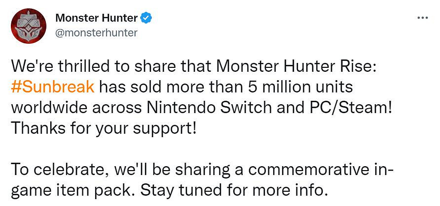This screenshot has width=440, height=206.
Task: Click the blue verified badge
Action: click(x=147, y=19)
